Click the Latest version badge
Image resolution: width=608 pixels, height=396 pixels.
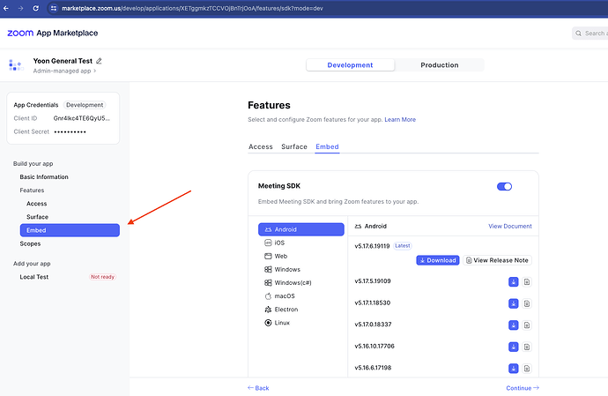click(403, 246)
